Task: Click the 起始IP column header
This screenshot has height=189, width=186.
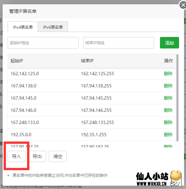Action: click(16, 61)
